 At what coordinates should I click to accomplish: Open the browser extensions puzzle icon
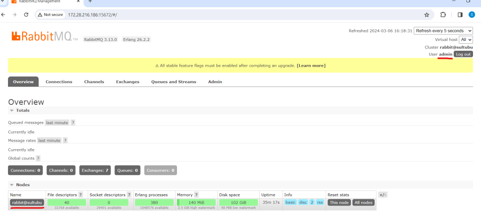coord(443,15)
